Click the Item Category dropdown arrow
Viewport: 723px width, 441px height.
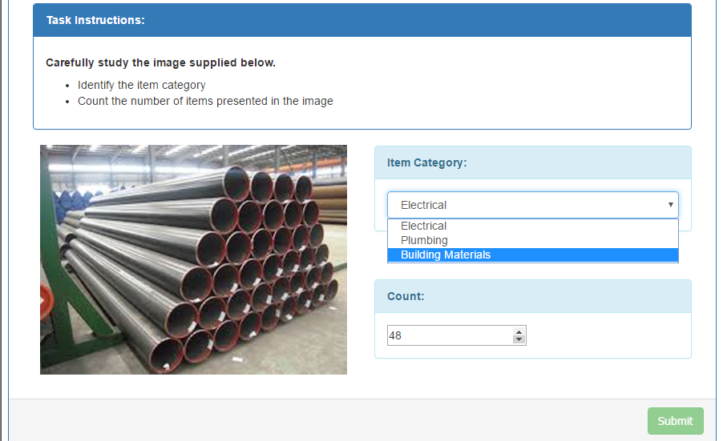(670, 205)
